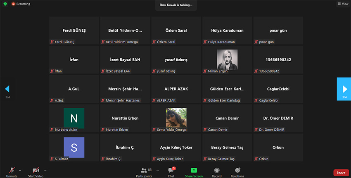Click the Share Screen button
351x178 pixels.
(x=193, y=172)
